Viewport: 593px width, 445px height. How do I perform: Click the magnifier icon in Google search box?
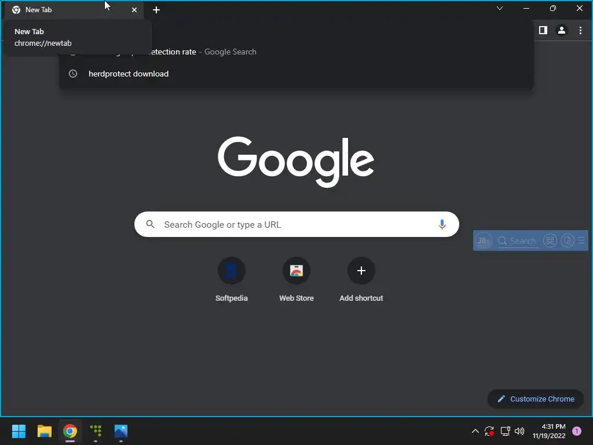150,224
